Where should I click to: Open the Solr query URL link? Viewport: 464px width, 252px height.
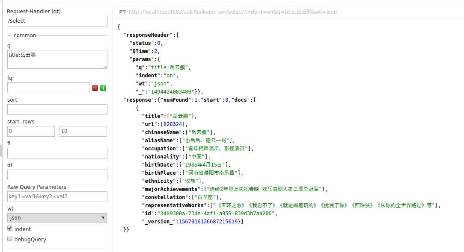click(232, 12)
